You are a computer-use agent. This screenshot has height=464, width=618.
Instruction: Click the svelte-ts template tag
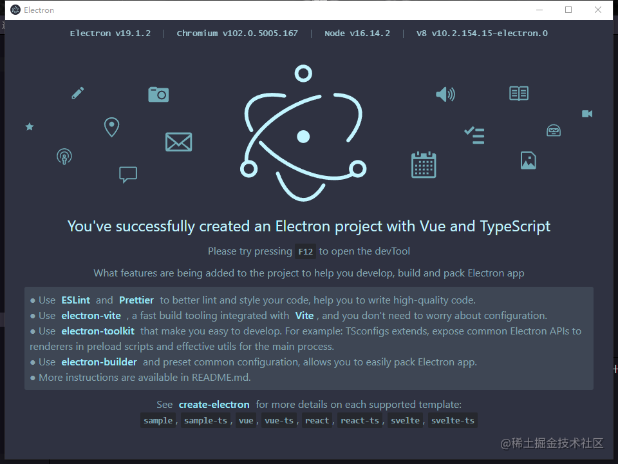[453, 421]
